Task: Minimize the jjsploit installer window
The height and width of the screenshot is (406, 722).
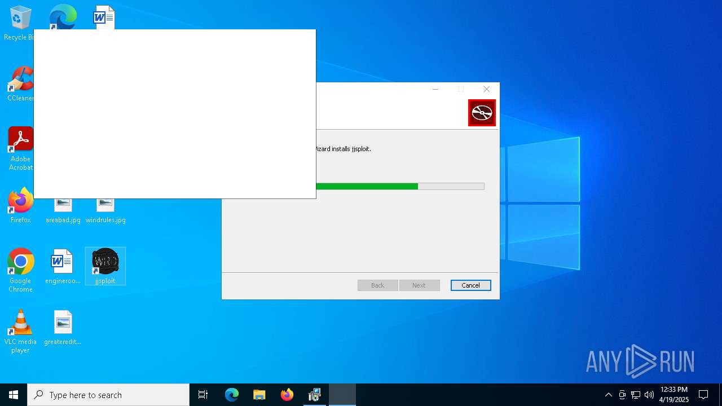Action: (x=435, y=89)
